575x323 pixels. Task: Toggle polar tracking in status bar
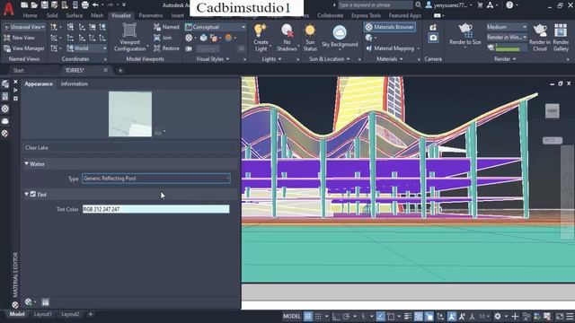[346, 316]
